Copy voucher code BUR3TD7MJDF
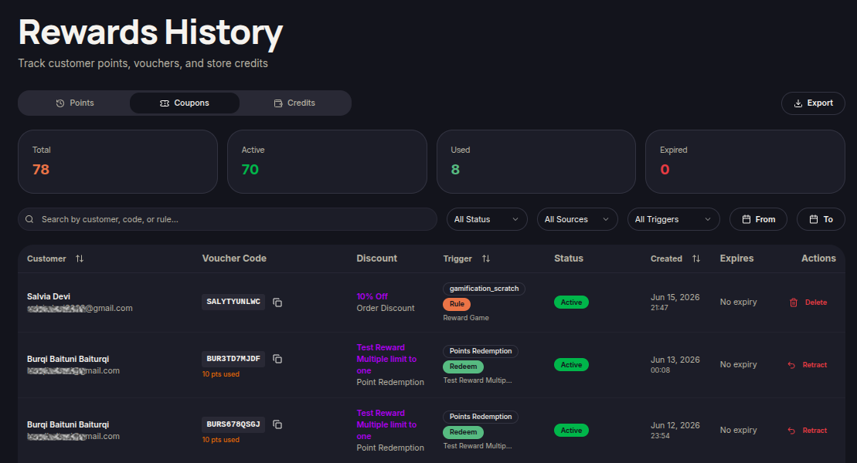This screenshot has width=857, height=463. 277,360
